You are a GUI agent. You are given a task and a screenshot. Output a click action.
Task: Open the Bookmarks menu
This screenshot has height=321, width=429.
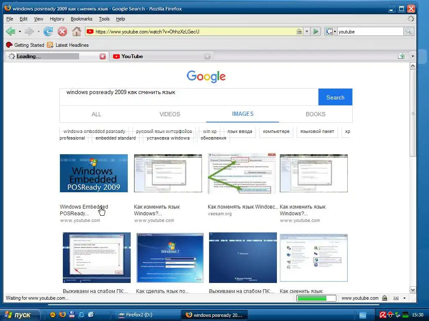[82, 19]
